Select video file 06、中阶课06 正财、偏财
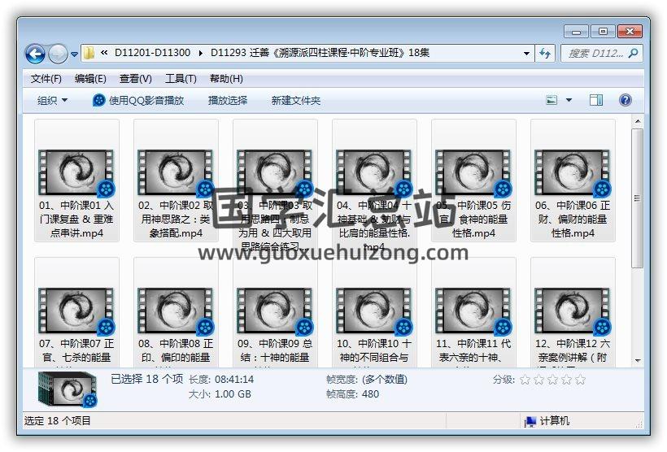Screen dimensions: 667x452 coord(573,180)
